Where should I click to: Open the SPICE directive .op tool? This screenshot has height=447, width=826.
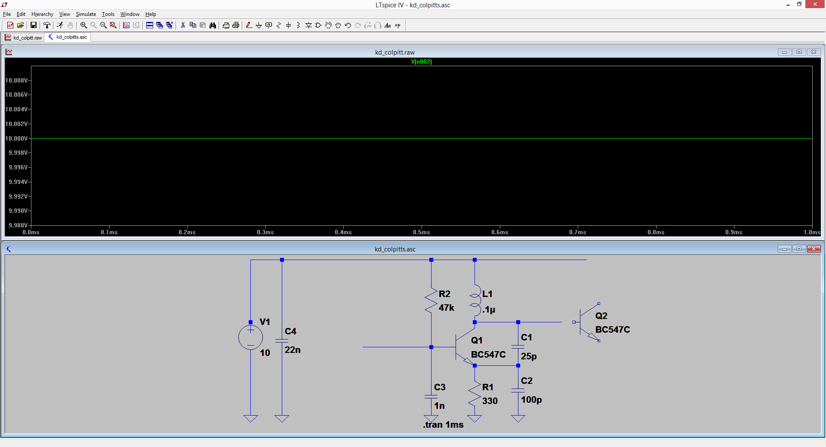point(398,25)
